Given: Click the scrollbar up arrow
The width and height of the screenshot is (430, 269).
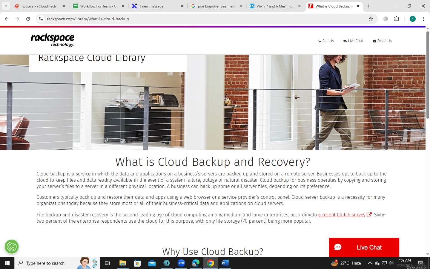Looking at the screenshot, I should point(428,29).
